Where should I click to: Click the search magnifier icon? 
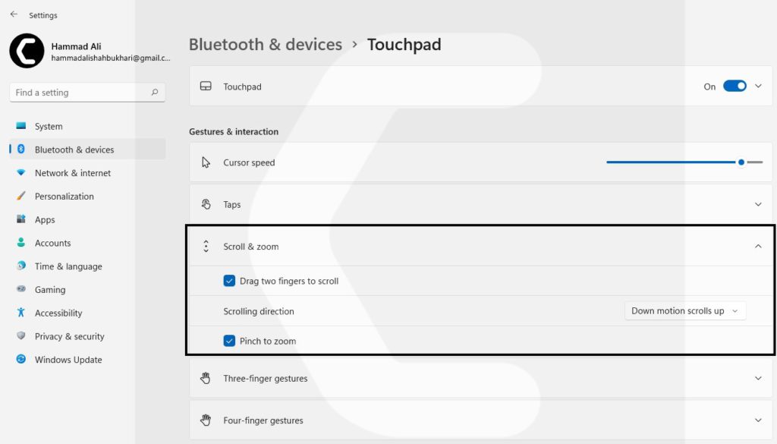coord(155,93)
